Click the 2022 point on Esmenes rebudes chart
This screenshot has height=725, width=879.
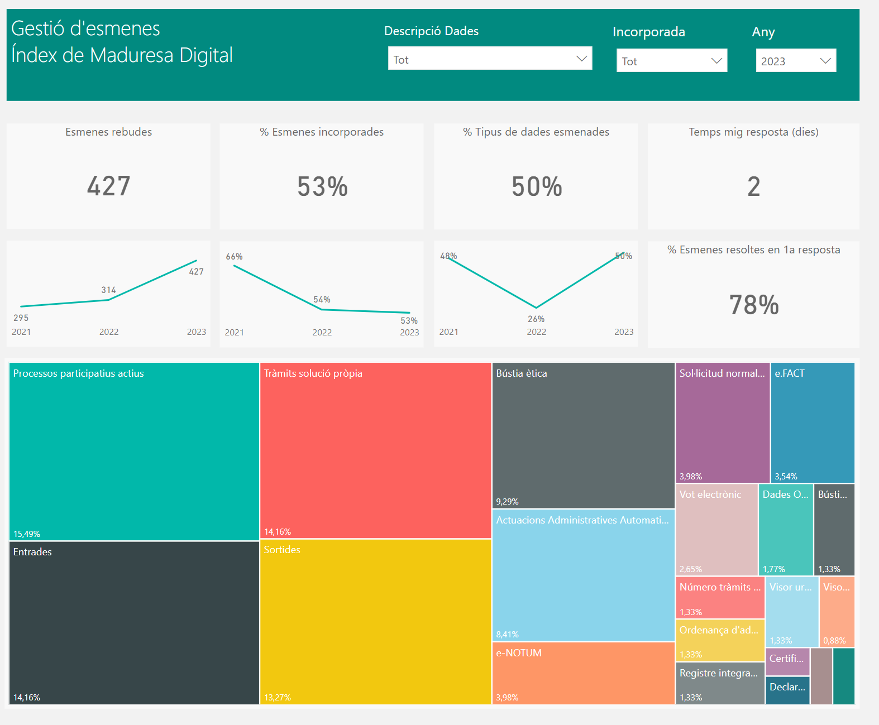coord(108,300)
